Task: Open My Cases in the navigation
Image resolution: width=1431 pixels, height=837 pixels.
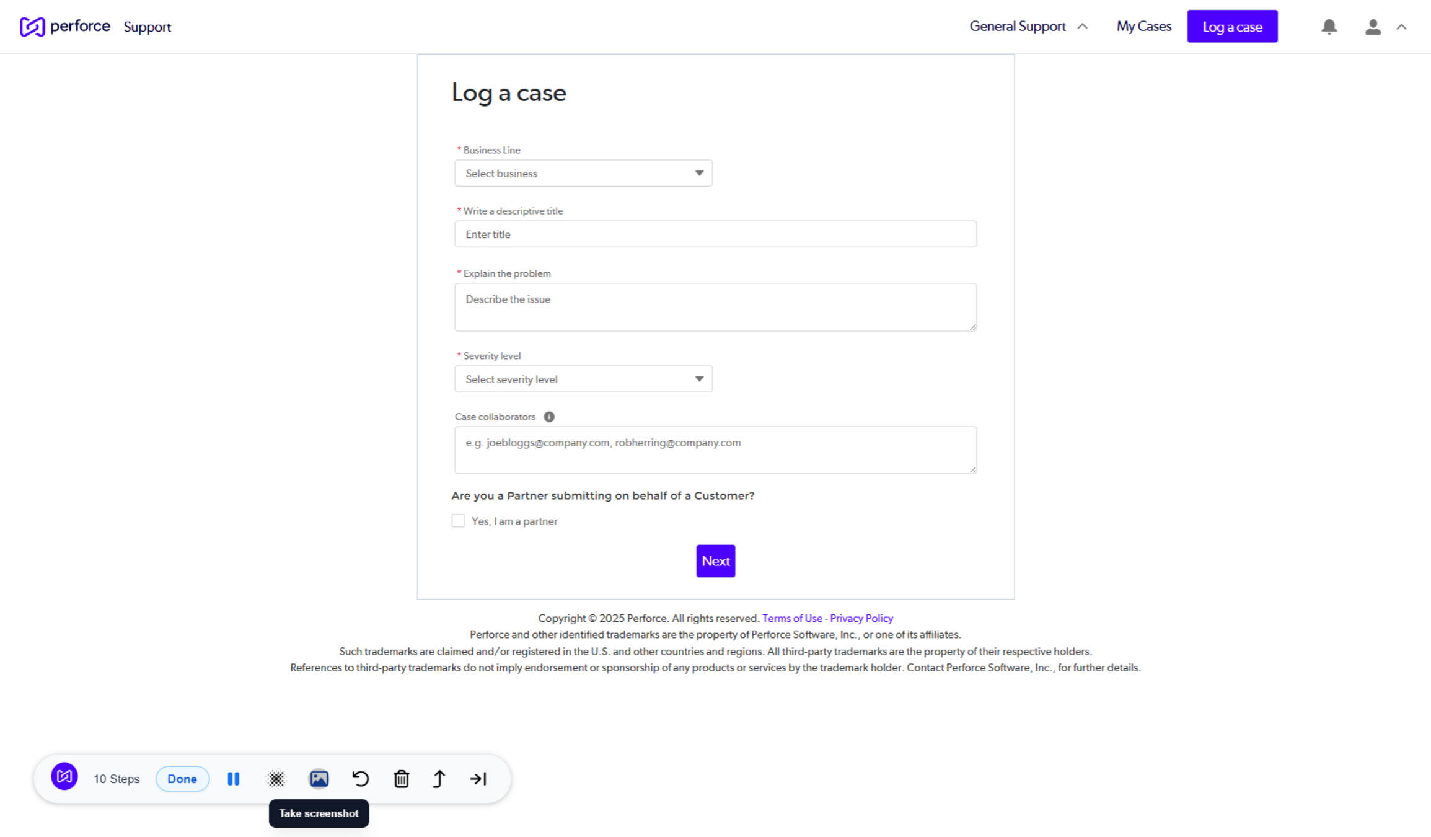Action: (x=1143, y=27)
